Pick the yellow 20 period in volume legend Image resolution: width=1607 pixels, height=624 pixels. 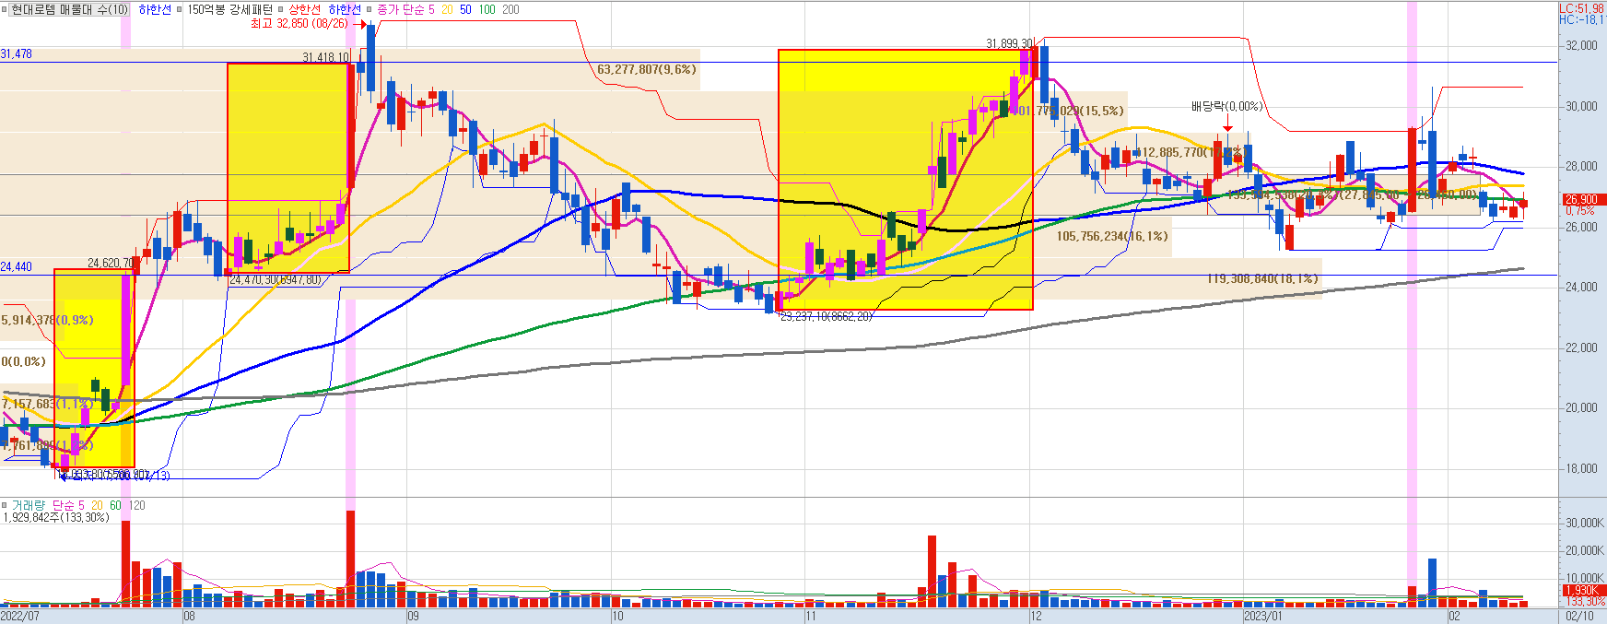tap(97, 505)
